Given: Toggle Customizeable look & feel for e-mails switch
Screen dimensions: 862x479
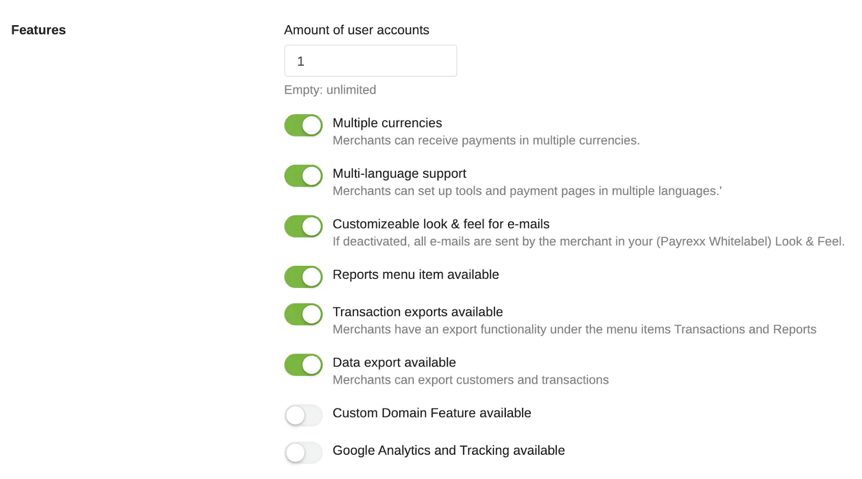Looking at the screenshot, I should 303,227.
